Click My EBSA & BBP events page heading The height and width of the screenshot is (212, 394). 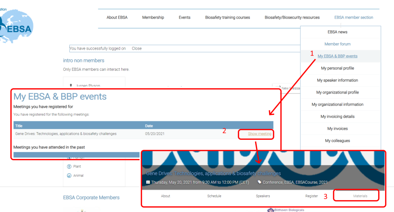click(60, 96)
